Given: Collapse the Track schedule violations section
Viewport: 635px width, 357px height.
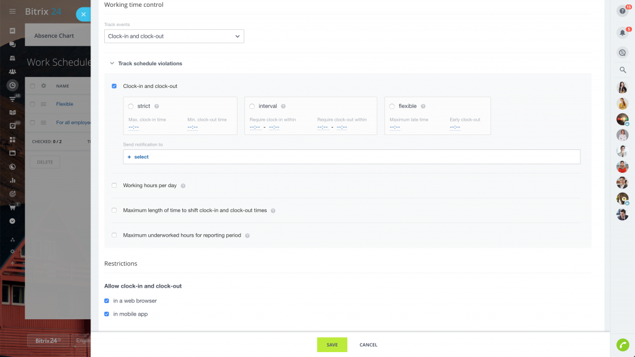Looking at the screenshot, I should [x=112, y=63].
